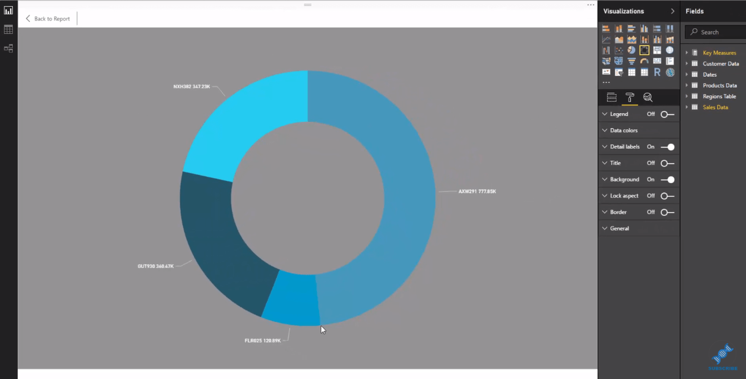Switch to Report view in left sidebar
Viewport: 746px width, 379px height.
click(x=8, y=11)
